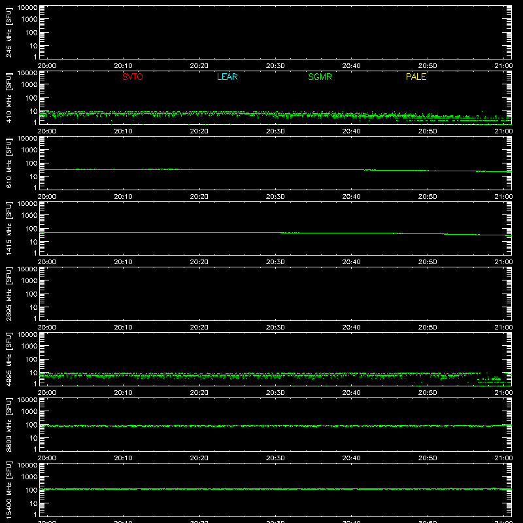Click the green data trace in the 610 MHz plot
The height and width of the screenshot is (523, 523).
click(275, 170)
